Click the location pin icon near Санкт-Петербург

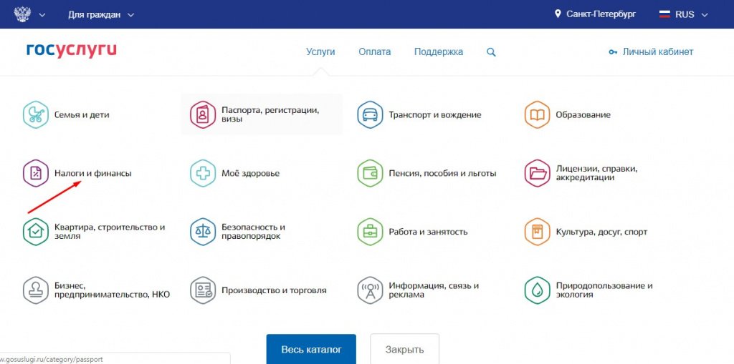pos(558,14)
